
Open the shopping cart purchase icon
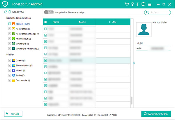pos(127,4)
